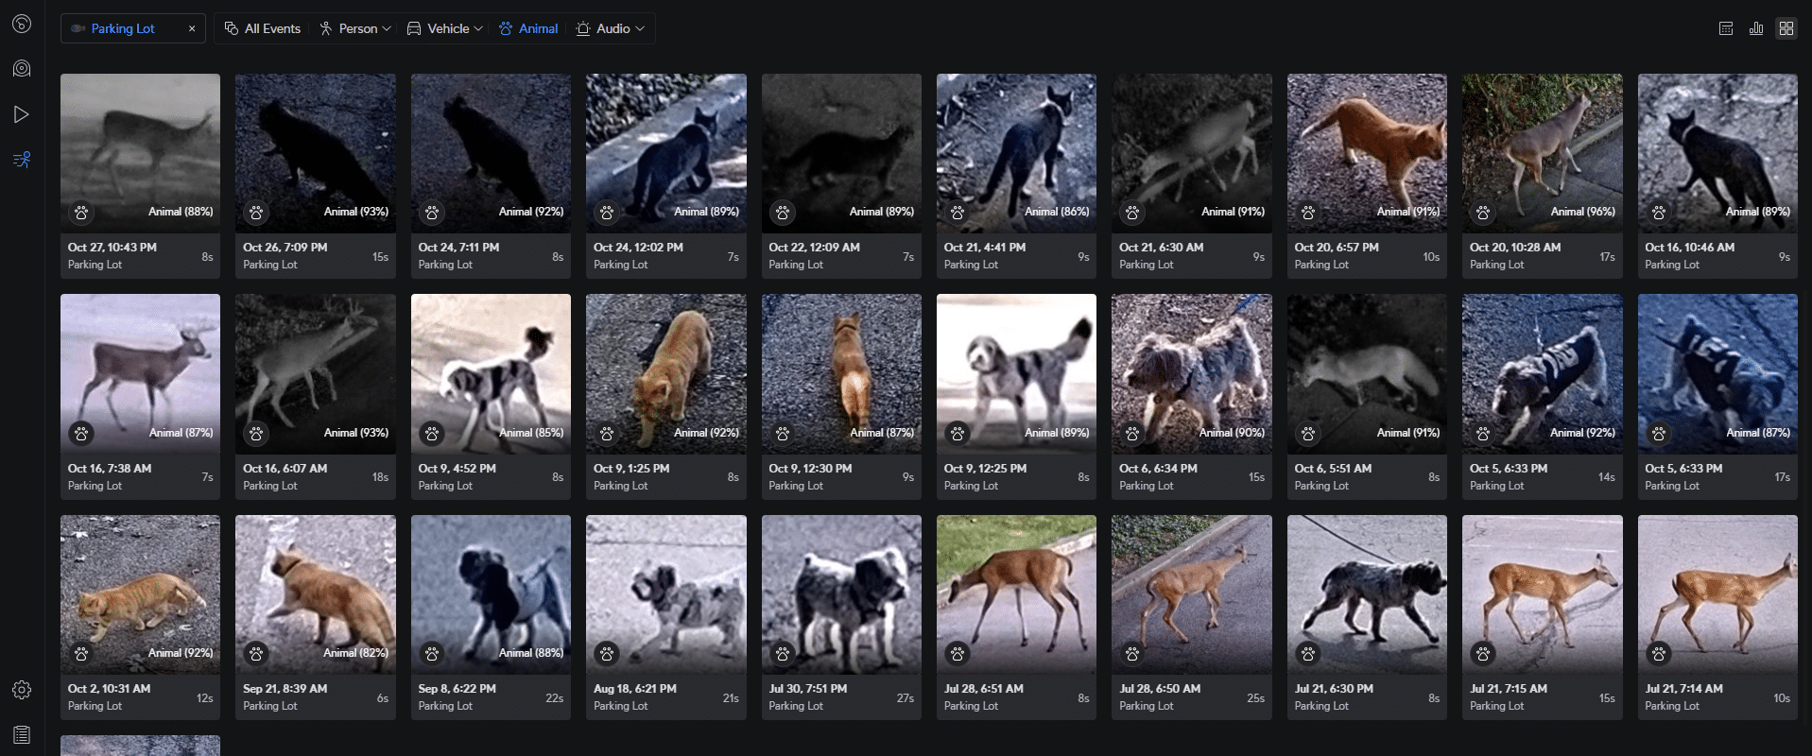Viewport: 1812px width, 756px height.
Task: Open the Oct 6, 5:51 AM event thumbnail
Action: [x=1367, y=373]
